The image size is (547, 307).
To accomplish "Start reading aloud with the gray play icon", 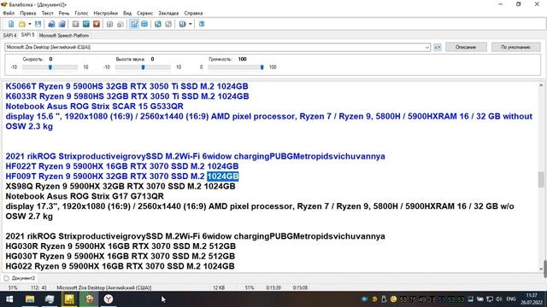I will pos(76,24).
